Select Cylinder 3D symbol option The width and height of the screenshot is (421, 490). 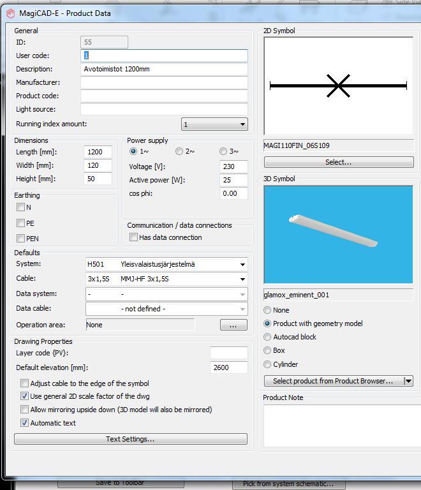tap(267, 364)
